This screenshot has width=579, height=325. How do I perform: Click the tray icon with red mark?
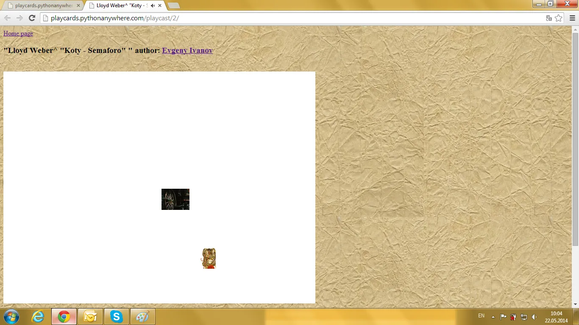[x=514, y=317]
